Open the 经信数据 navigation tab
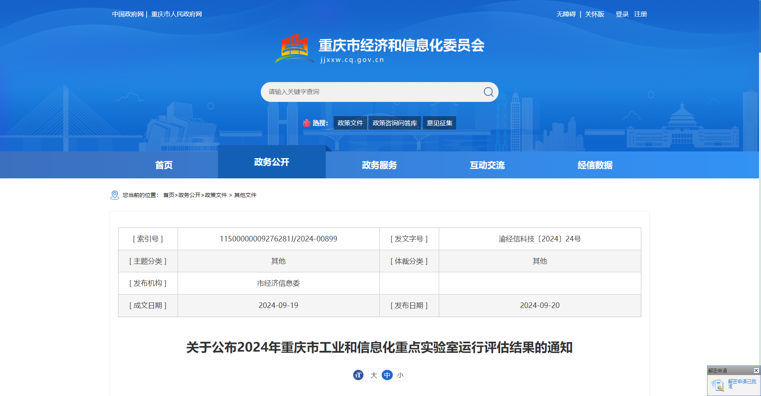 point(595,165)
